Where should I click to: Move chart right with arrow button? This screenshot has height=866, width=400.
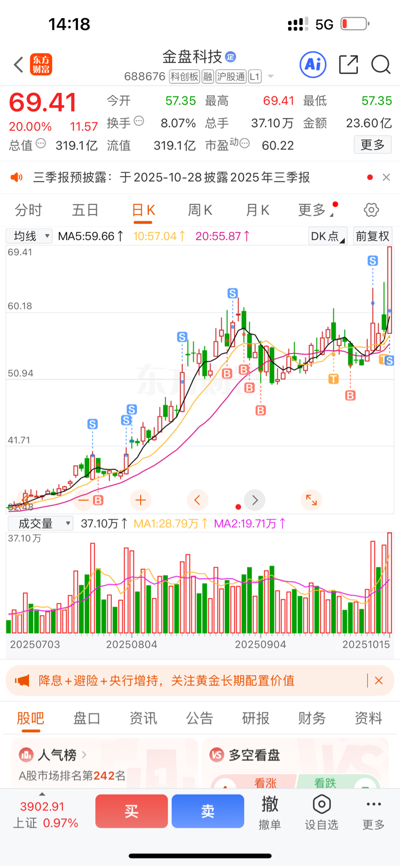pyautogui.click(x=255, y=500)
